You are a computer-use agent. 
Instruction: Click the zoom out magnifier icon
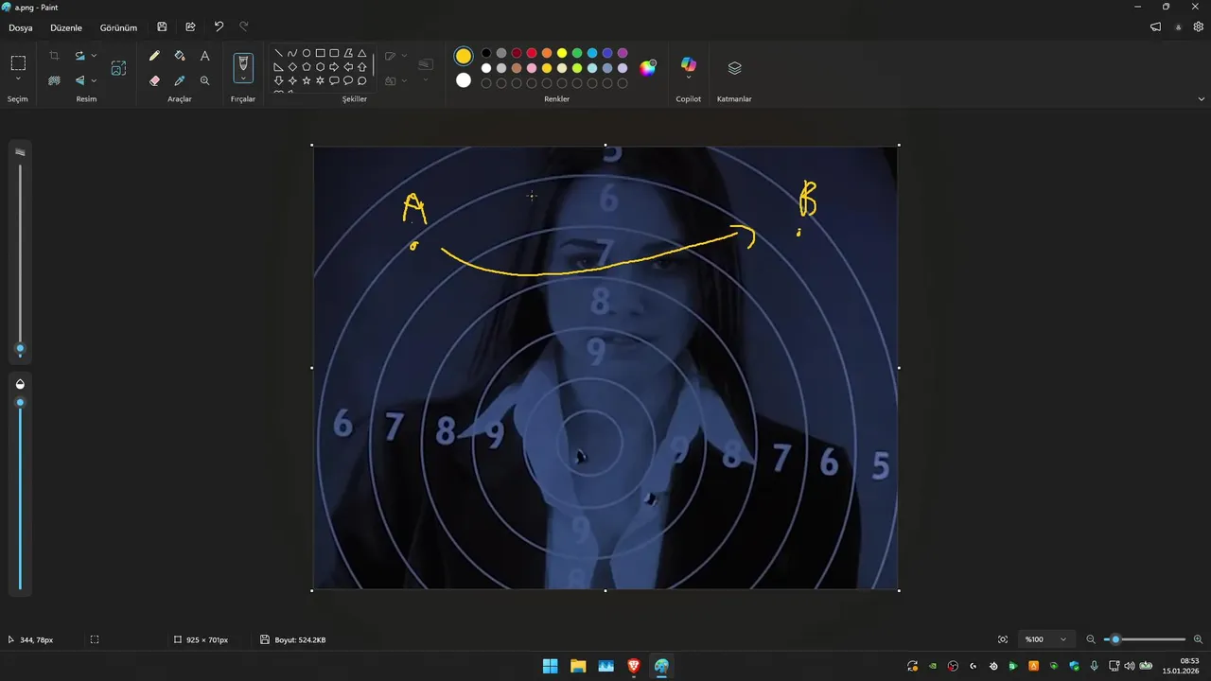[x=1091, y=639]
